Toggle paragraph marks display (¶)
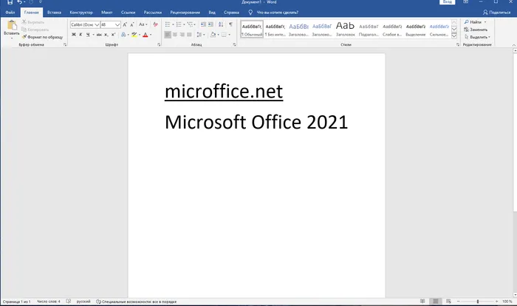517x306 pixels. [230, 24]
